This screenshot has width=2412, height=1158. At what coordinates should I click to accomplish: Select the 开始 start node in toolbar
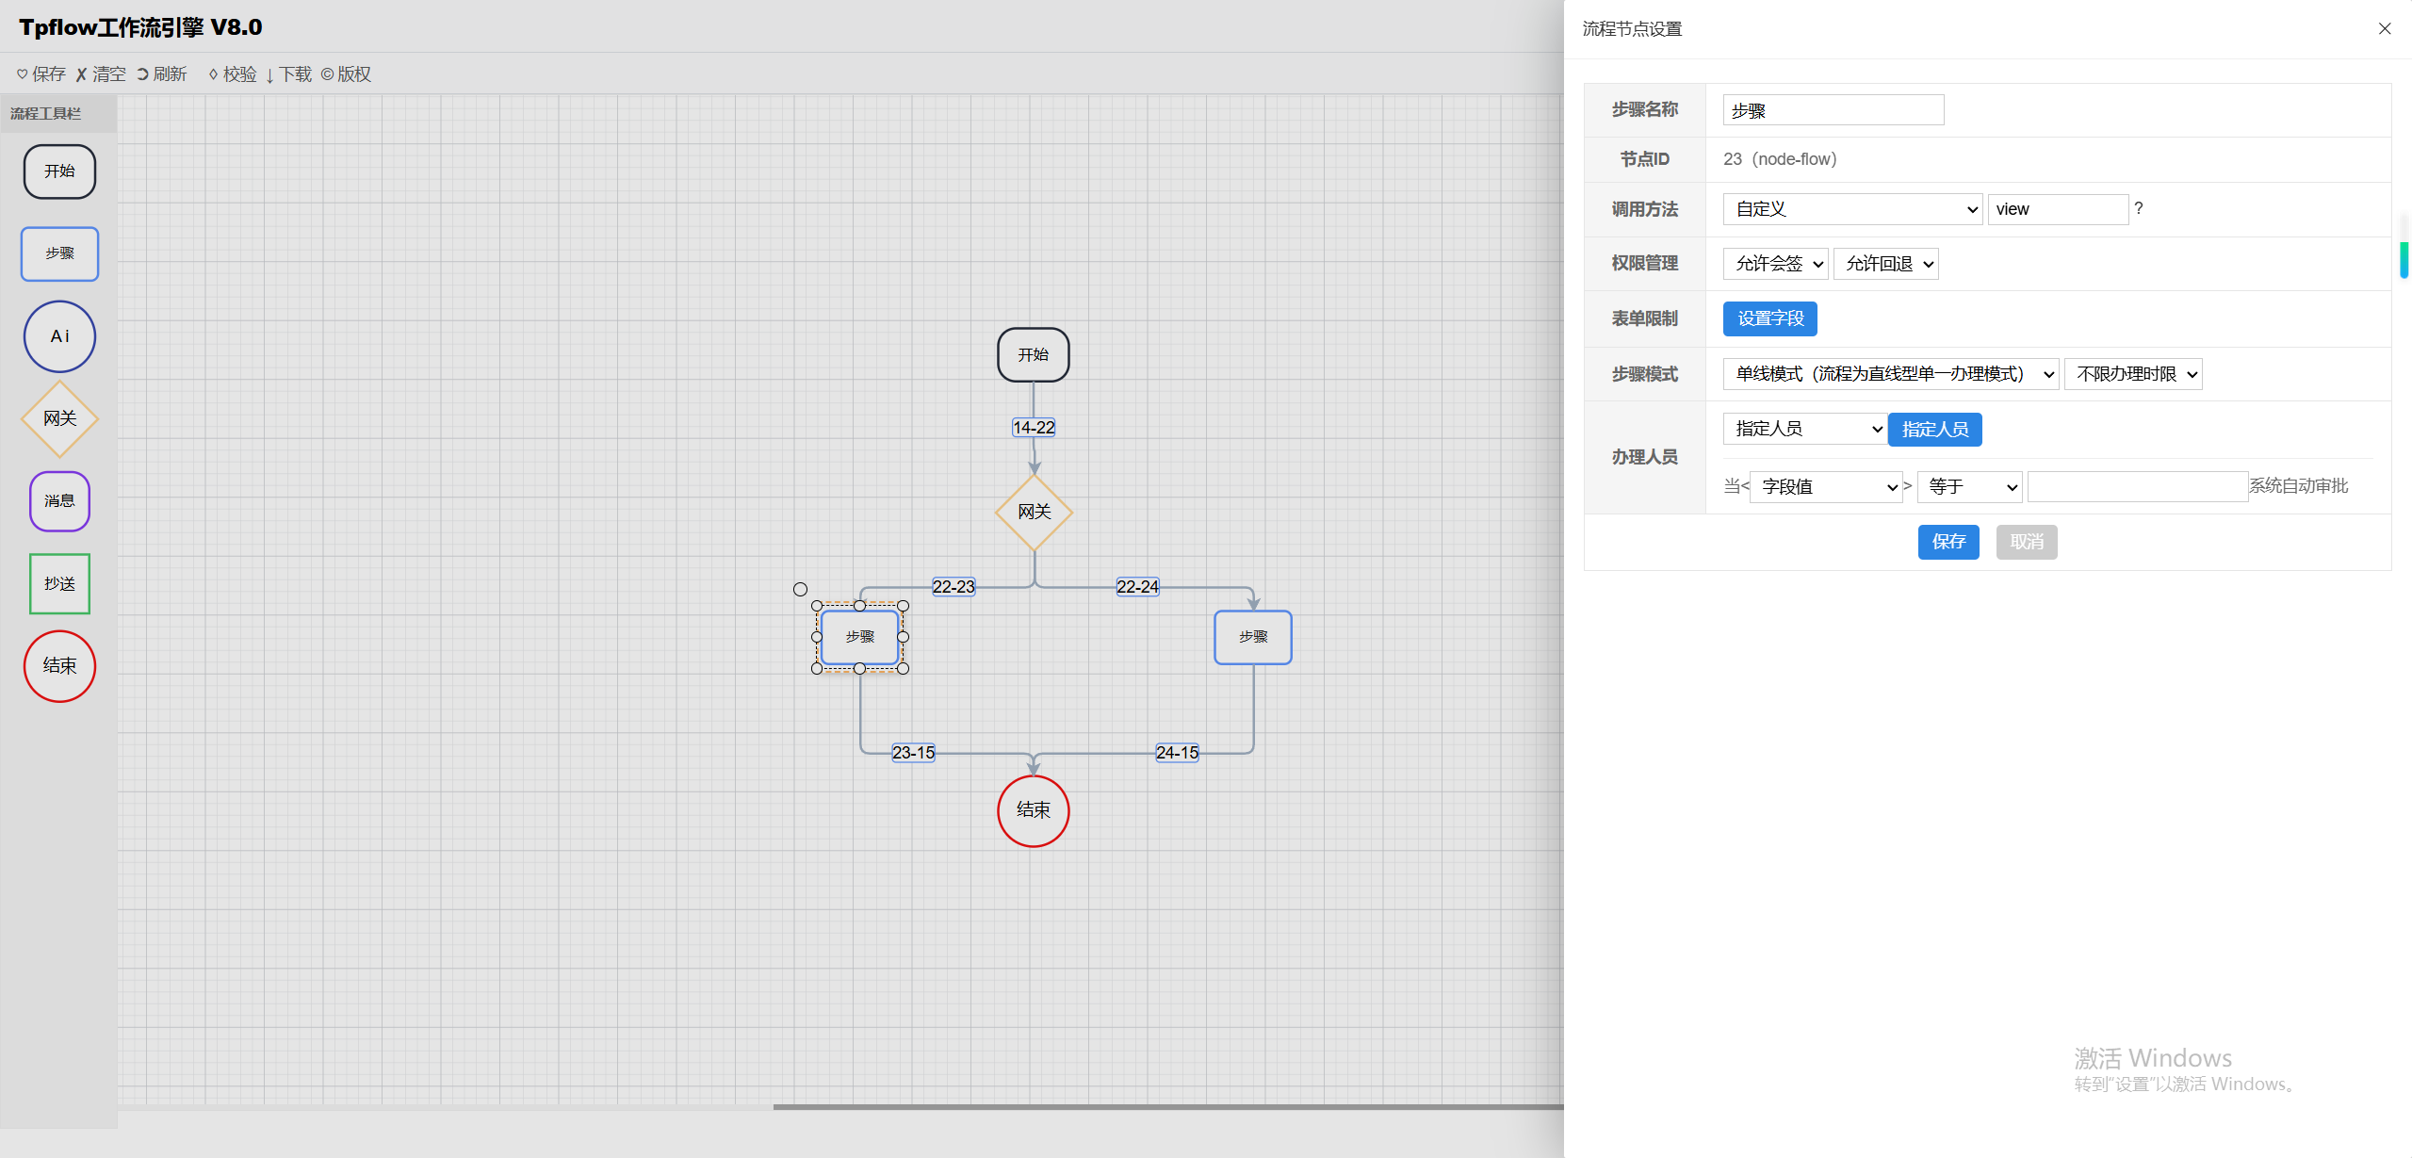coord(59,171)
